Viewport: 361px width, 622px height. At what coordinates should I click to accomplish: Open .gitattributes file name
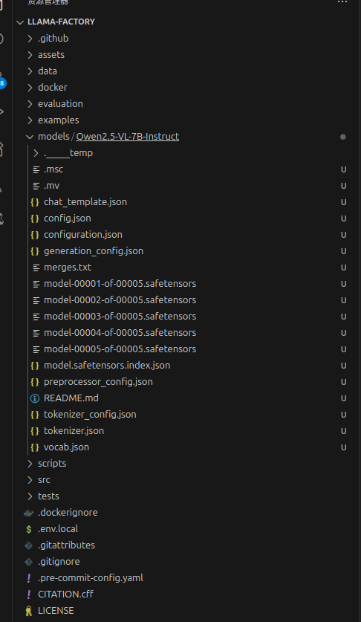pos(66,545)
